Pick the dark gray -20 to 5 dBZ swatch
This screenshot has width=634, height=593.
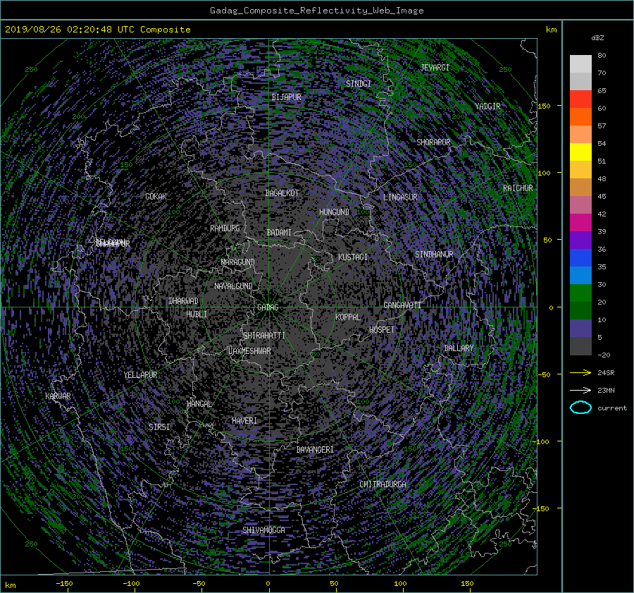[x=580, y=346]
